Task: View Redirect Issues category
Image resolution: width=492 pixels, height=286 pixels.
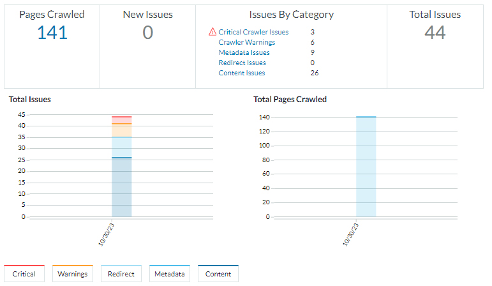Action: (x=242, y=63)
